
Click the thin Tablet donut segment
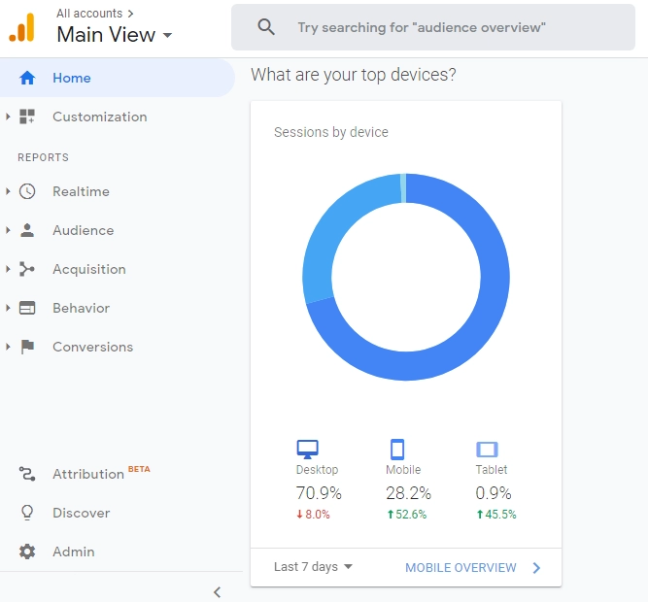pos(403,188)
